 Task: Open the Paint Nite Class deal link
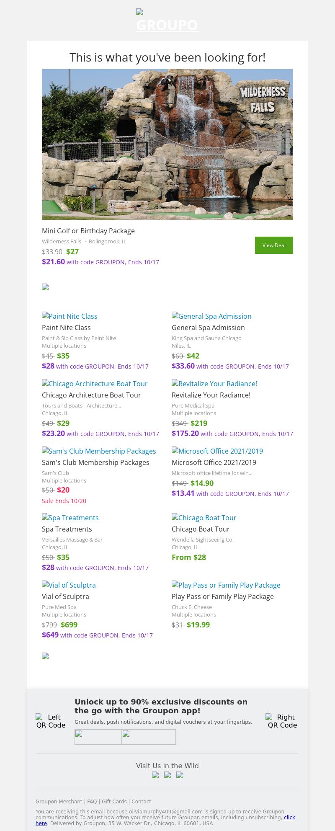click(x=70, y=316)
